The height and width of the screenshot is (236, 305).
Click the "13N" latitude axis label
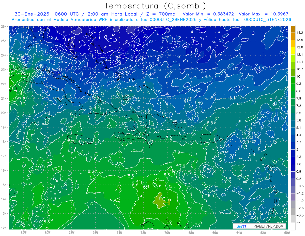[4, 214]
